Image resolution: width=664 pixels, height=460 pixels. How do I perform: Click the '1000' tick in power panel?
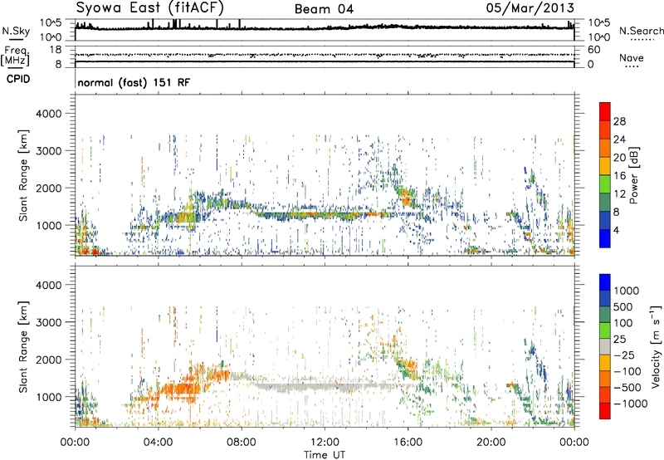(x=48, y=226)
